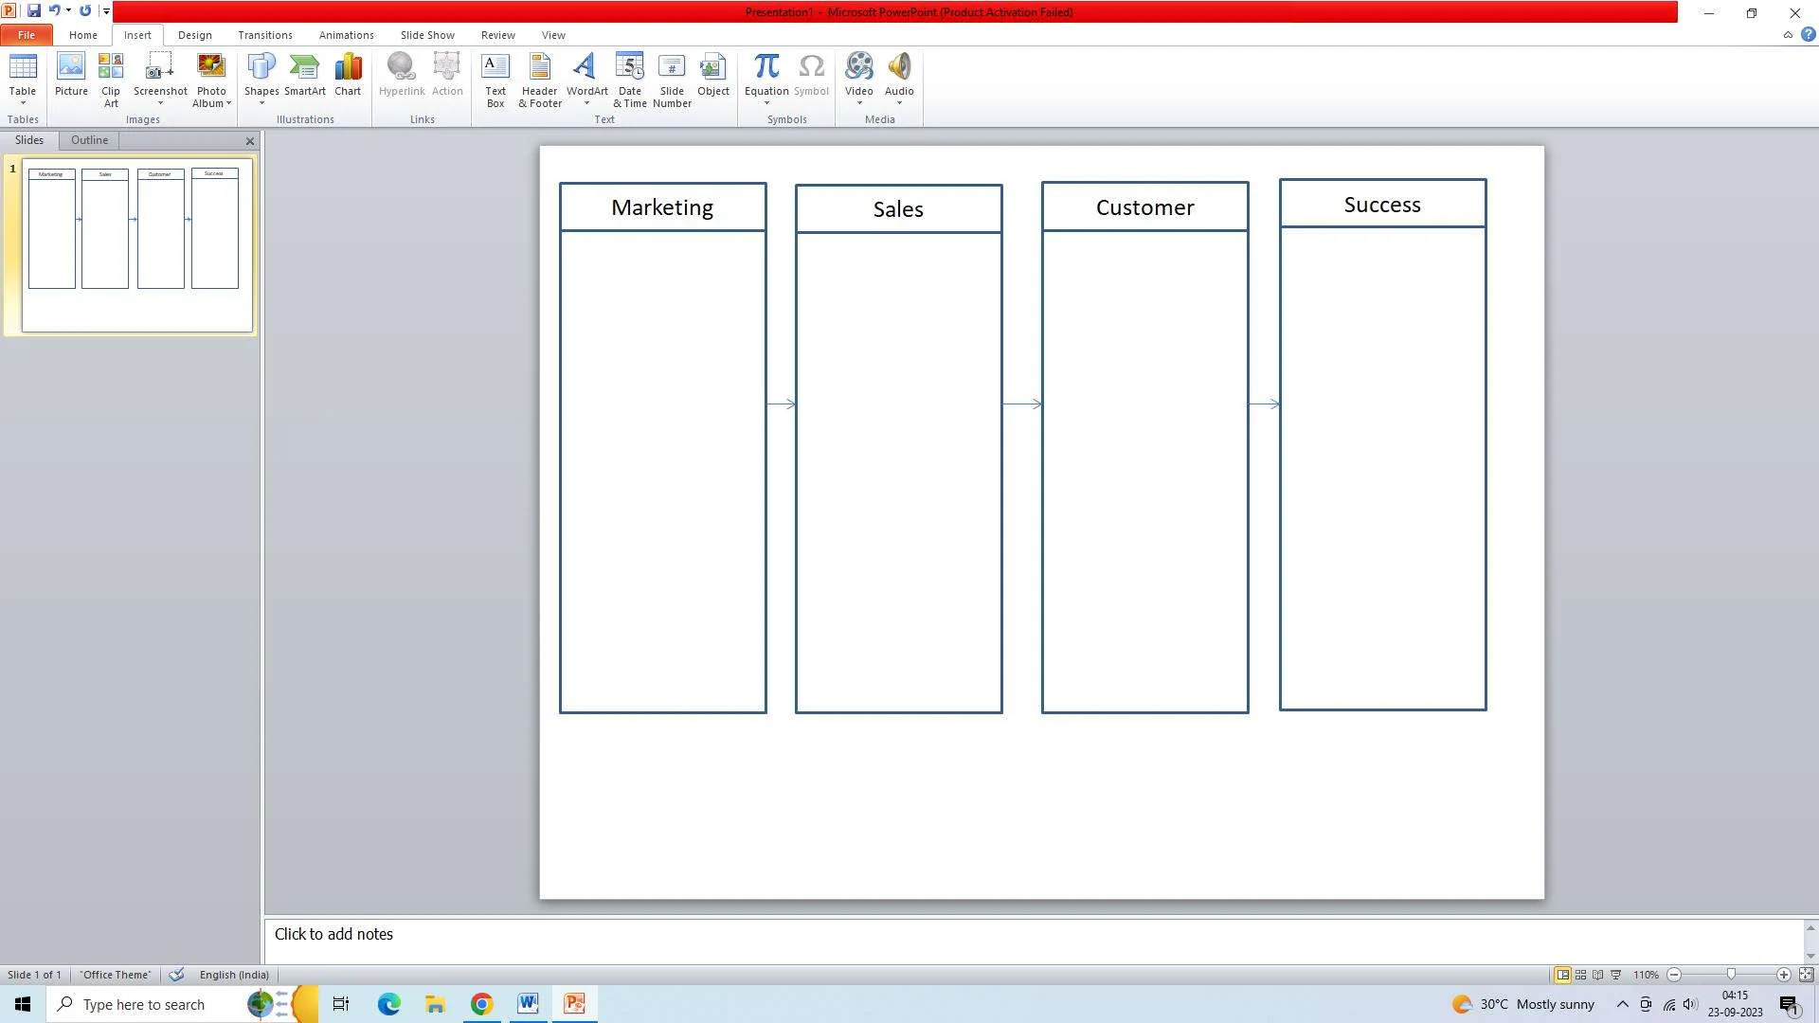Switch to the Design ribbon tab
The height and width of the screenshot is (1023, 1819).
[195, 35]
